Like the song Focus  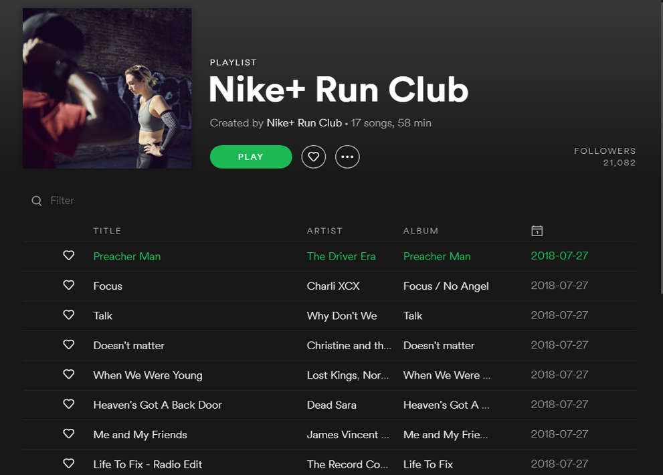68,285
